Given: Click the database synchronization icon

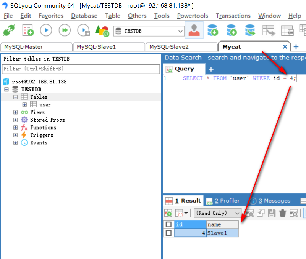Looking at the screenshot, I should coord(250,30).
